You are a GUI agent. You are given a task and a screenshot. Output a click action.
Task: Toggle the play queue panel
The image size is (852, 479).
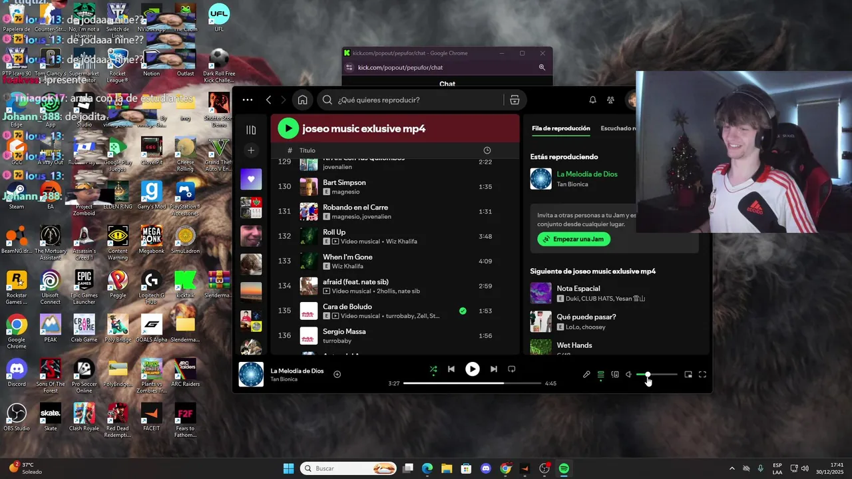point(600,375)
